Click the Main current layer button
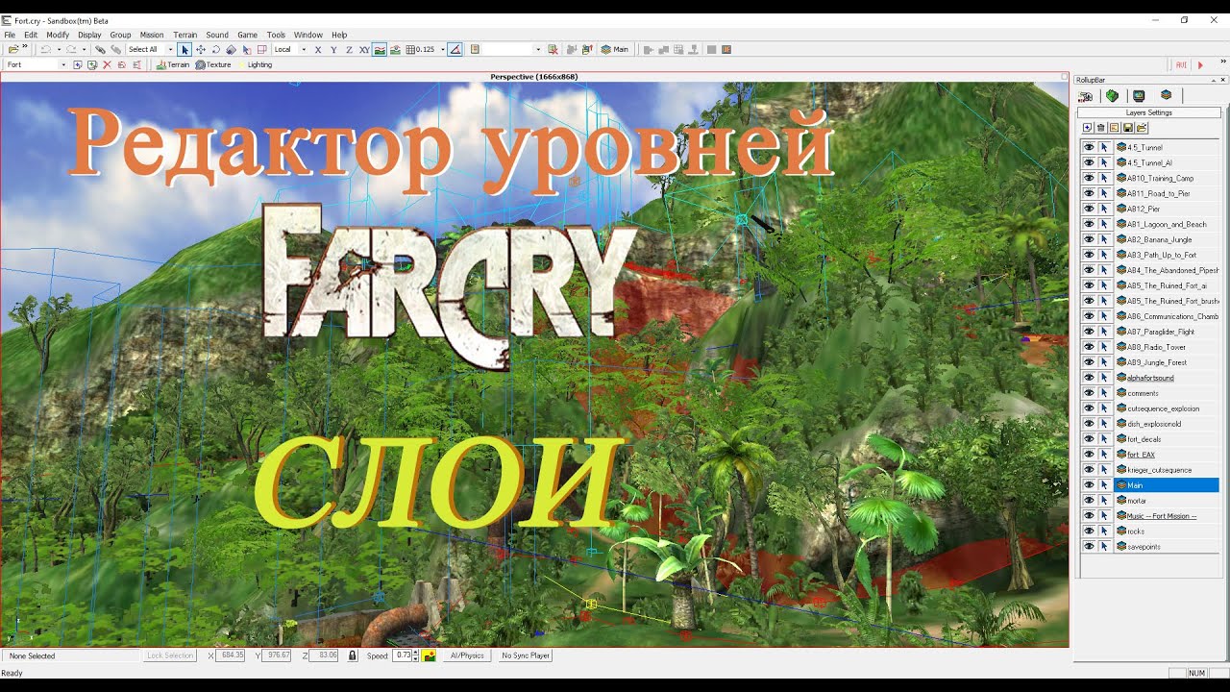 [x=615, y=49]
